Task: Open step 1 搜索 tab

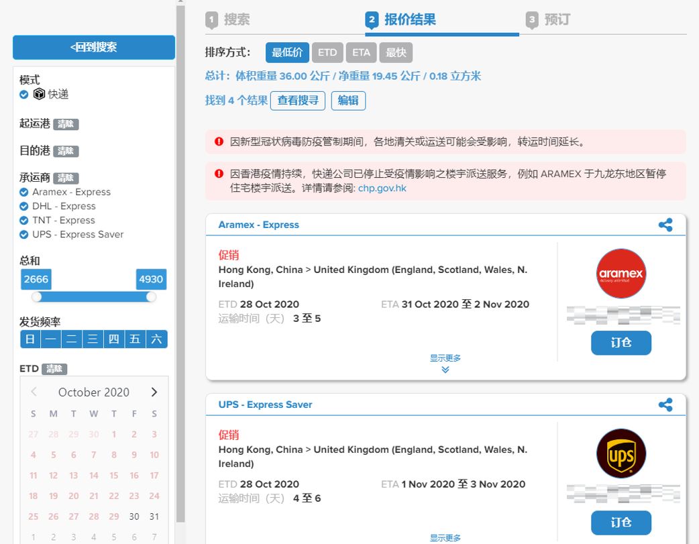Action: pos(228,19)
